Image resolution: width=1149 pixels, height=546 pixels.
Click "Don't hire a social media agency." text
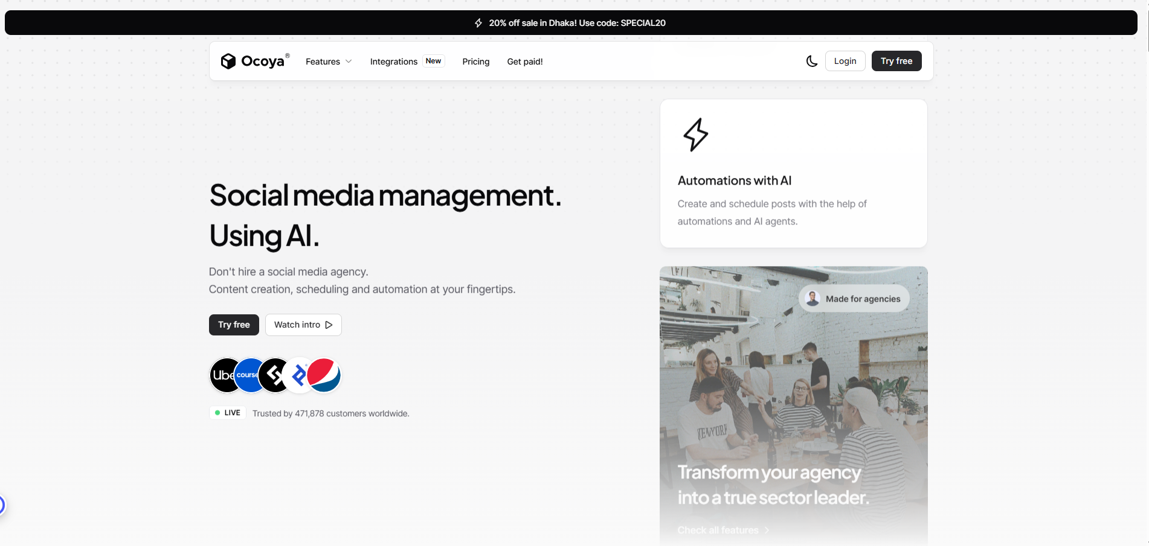pyautogui.click(x=288, y=271)
